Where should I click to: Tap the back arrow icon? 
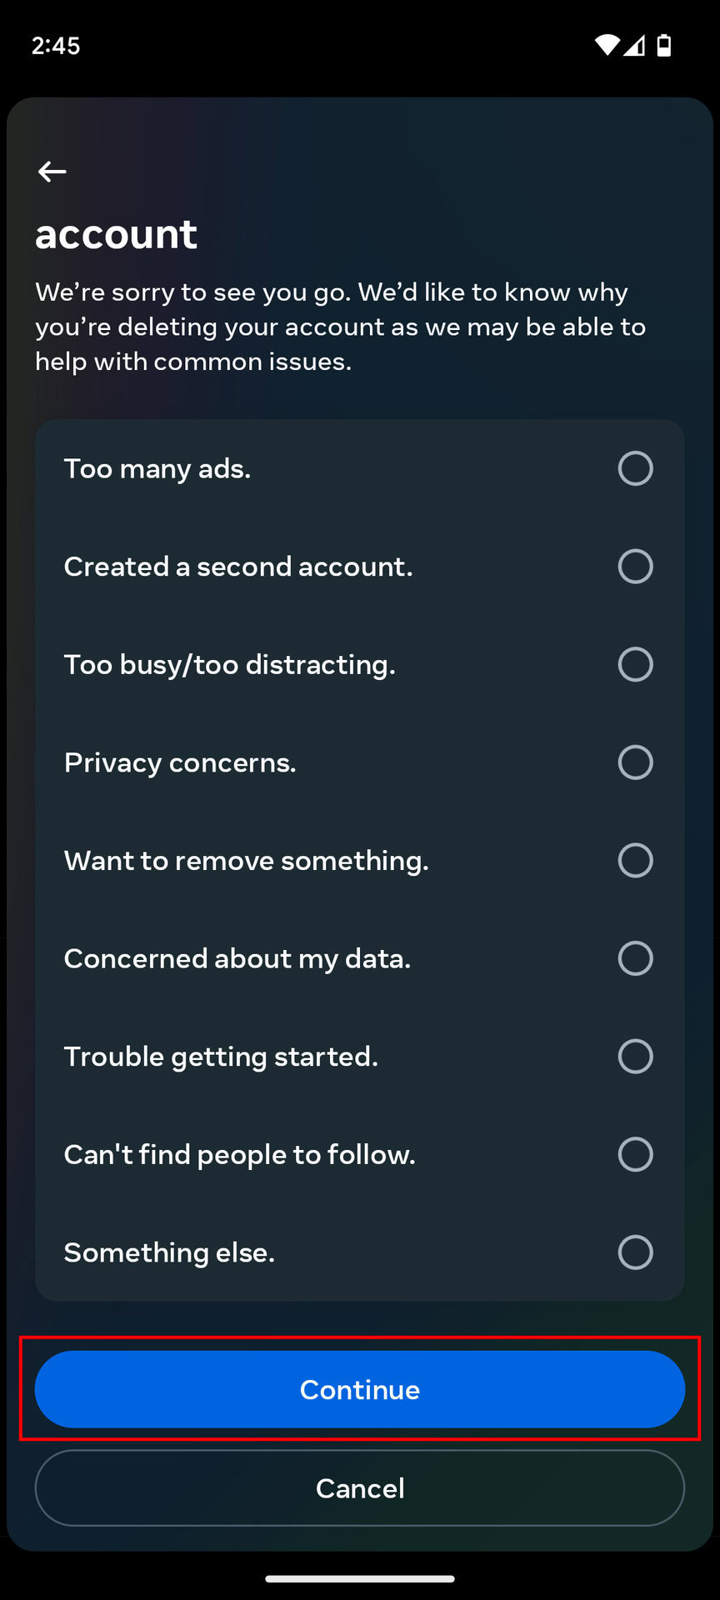(x=52, y=172)
